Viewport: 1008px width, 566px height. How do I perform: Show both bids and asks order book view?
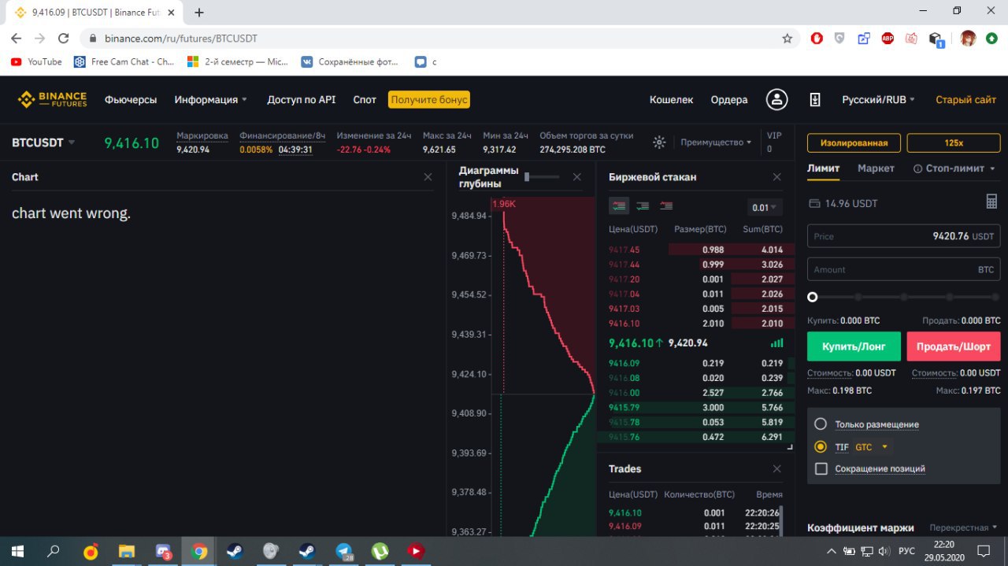point(620,206)
